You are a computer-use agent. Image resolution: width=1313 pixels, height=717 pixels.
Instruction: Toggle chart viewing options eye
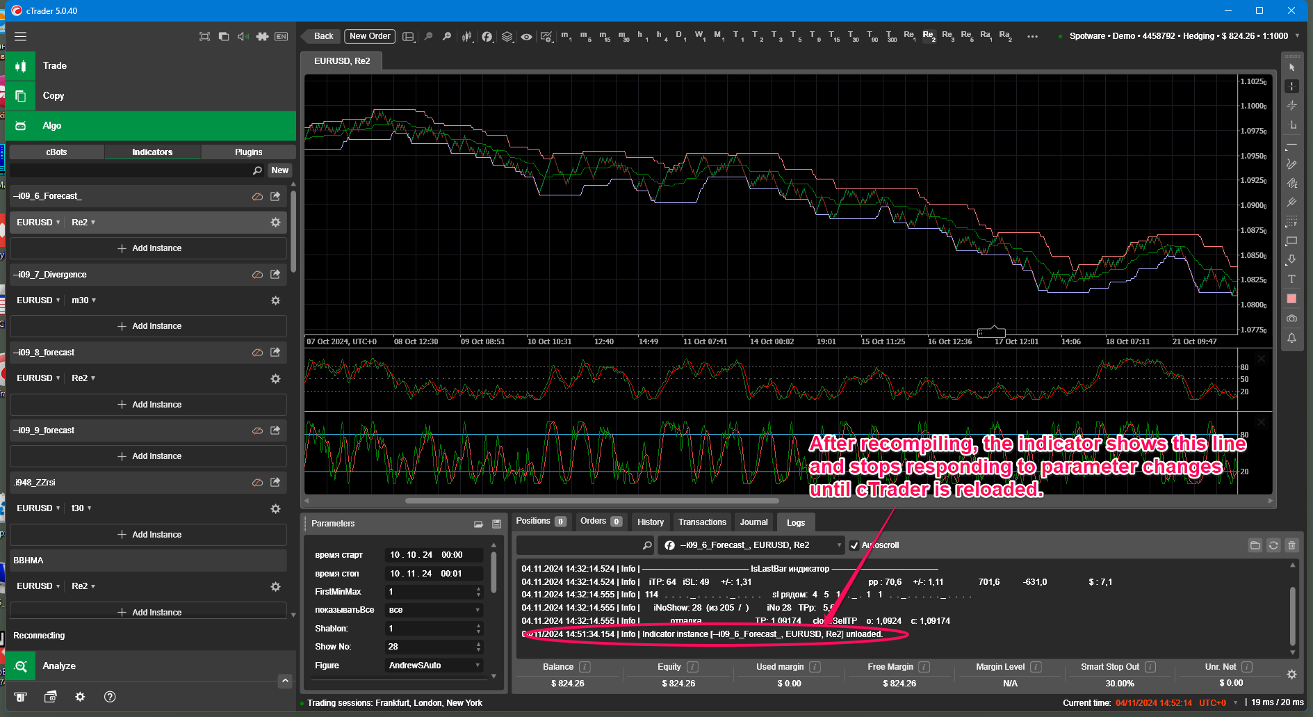click(x=527, y=36)
